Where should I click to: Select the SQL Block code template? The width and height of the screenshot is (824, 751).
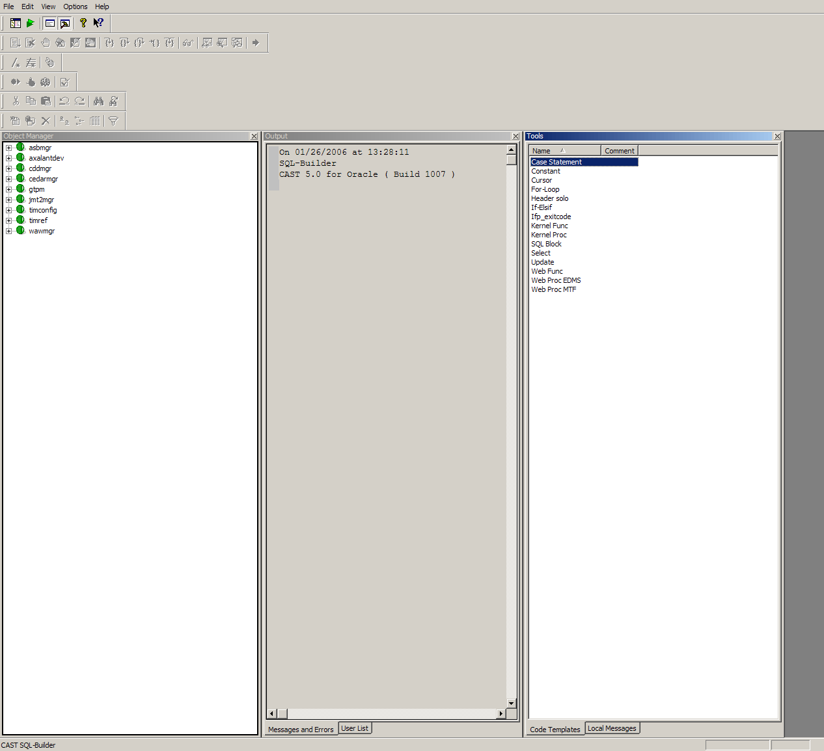pyautogui.click(x=546, y=244)
